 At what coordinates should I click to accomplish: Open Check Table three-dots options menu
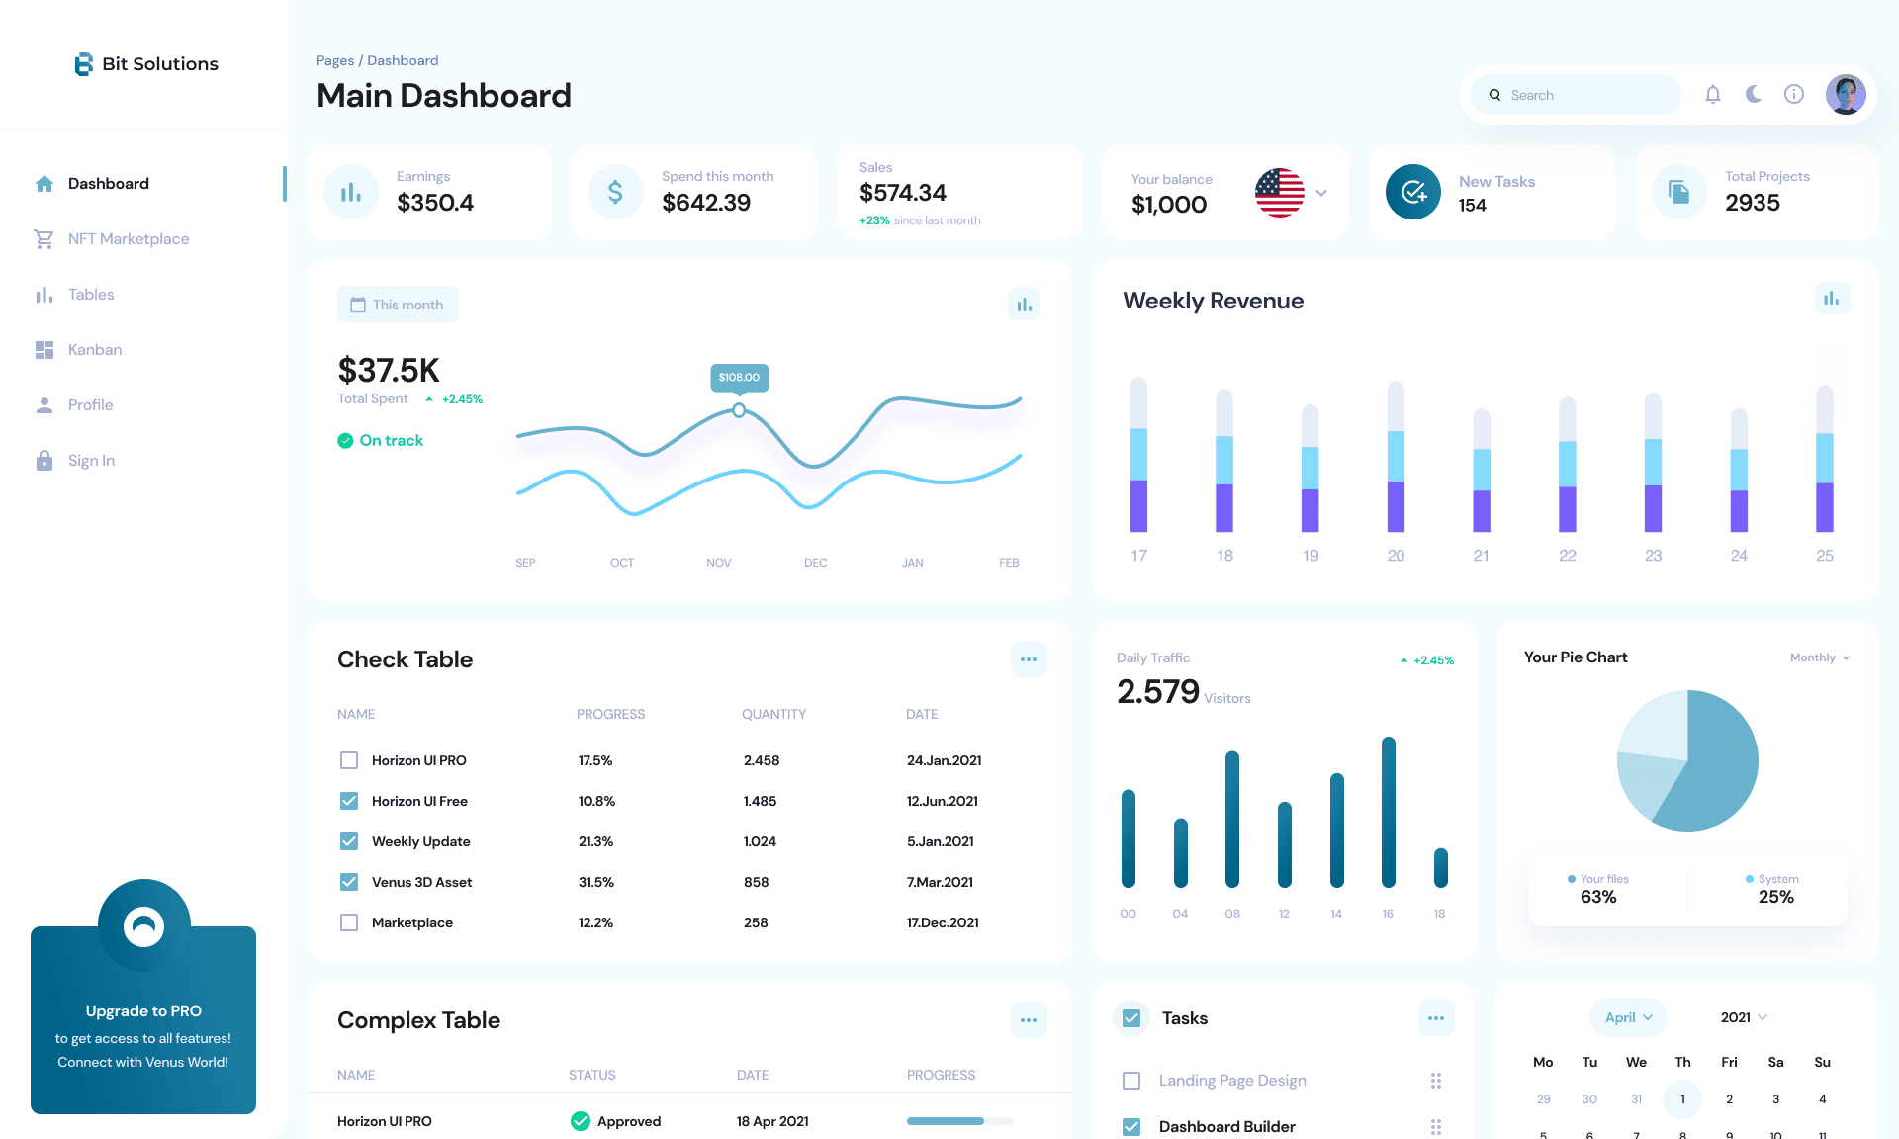[x=1029, y=659]
